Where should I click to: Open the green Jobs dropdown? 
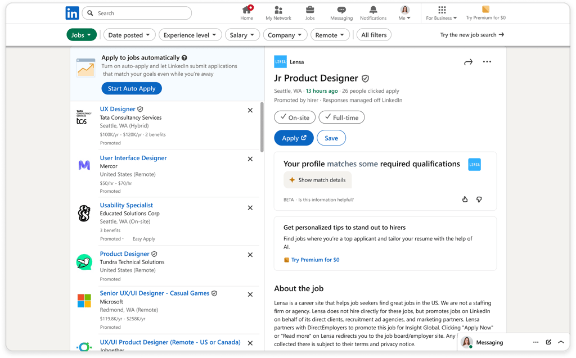click(81, 35)
